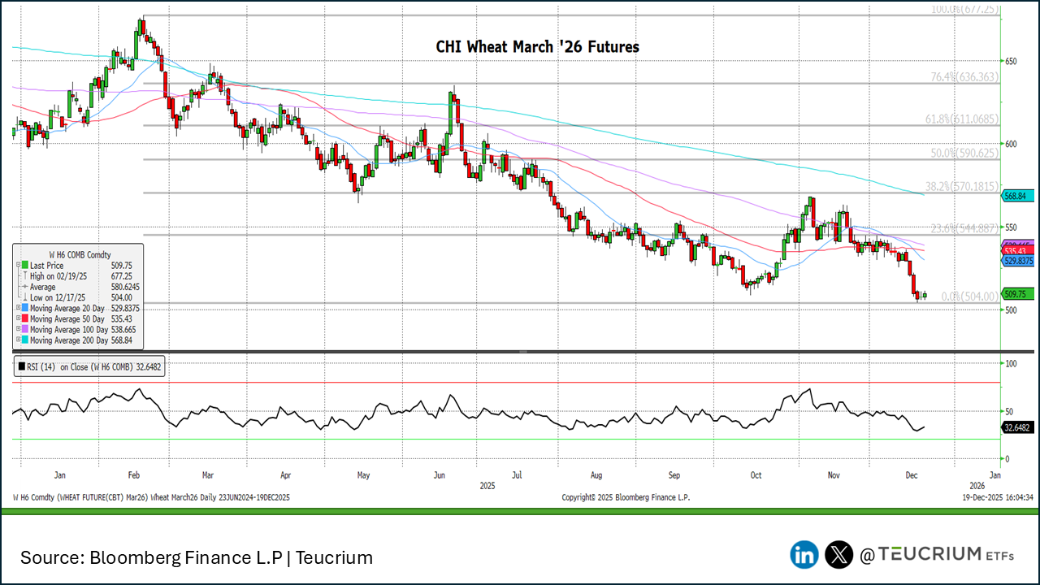Click the 61.8% Fibonacci level label
1040x585 pixels.
961,119
